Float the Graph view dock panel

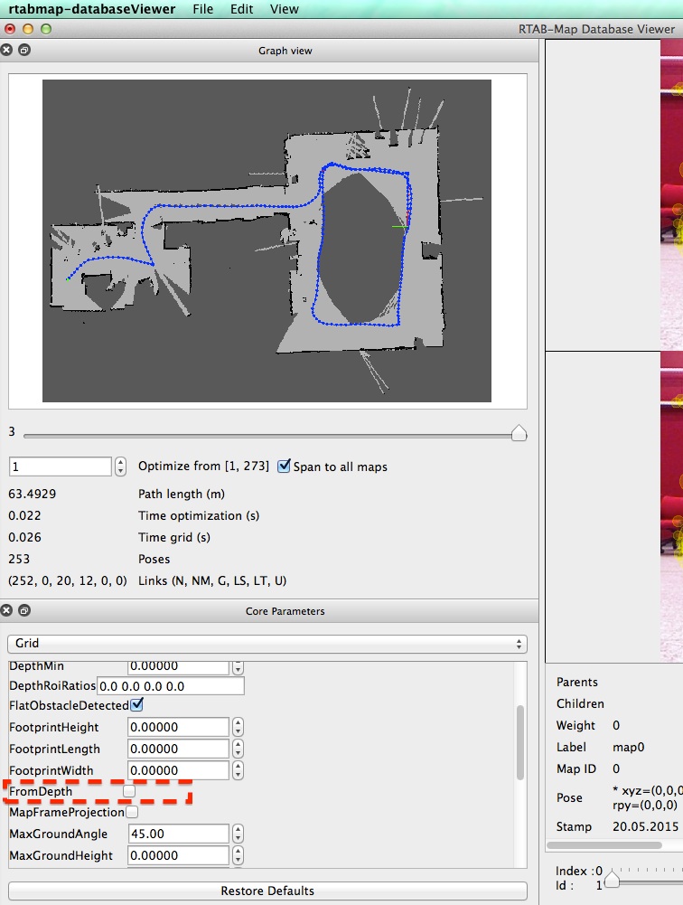tap(24, 51)
